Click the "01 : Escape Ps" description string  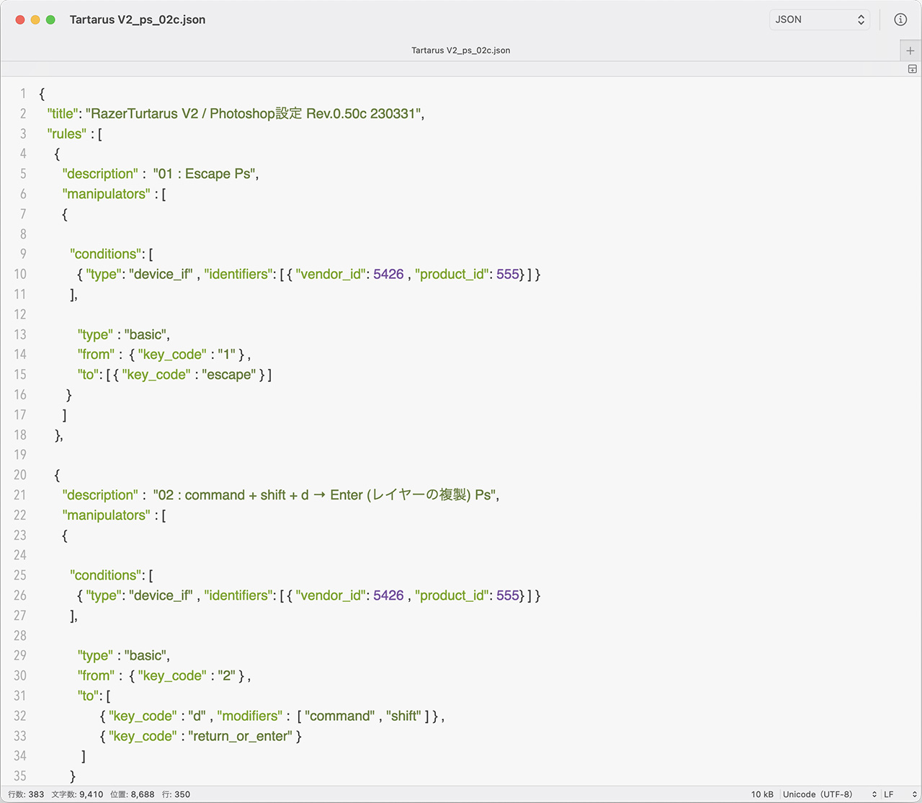coord(205,174)
